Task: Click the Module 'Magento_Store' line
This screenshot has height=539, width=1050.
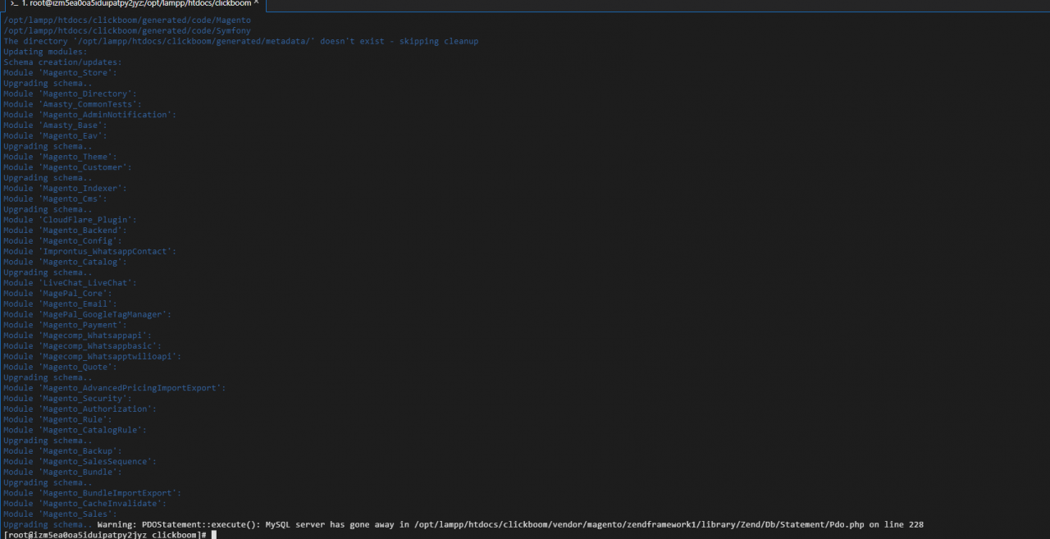Action: coord(60,73)
